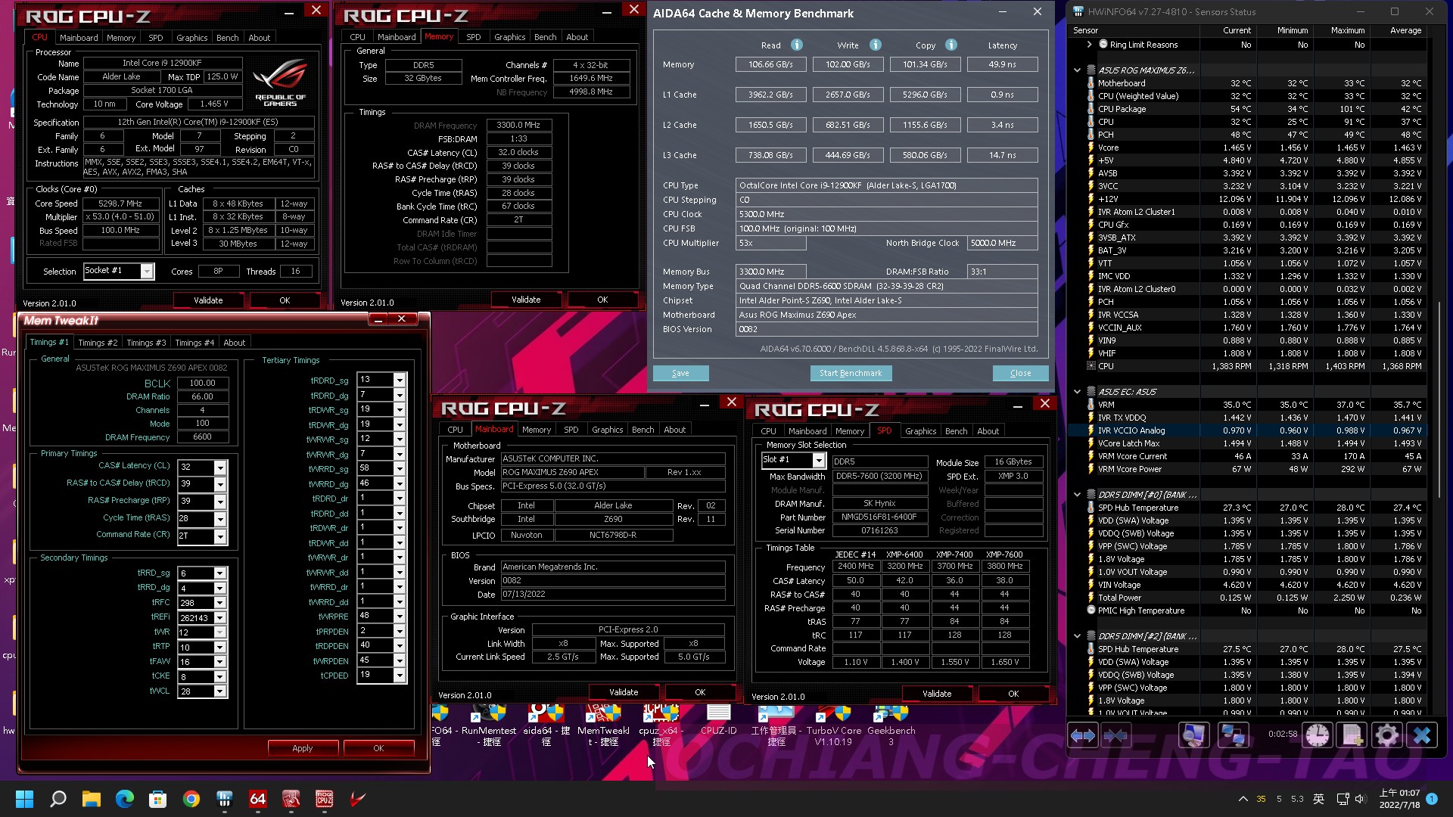Click info icon beside Write in AIDA64
The height and width of the screenshot is (817, 1453).
pyautogui.click(x=876, y=45)
